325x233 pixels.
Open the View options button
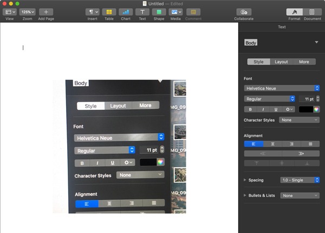click(10, 12)
